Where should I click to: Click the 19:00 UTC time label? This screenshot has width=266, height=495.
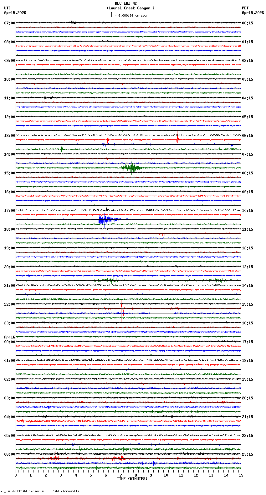click(x=10, y=248)
